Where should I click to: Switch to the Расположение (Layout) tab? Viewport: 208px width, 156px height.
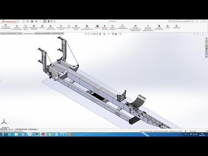point(11,33)
